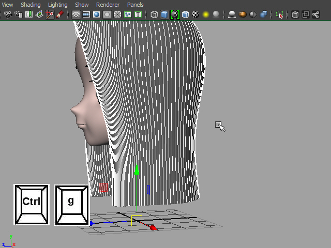Expand the Lighting dropdown menu
Screen dimensions: 331x248
point(57,5)
